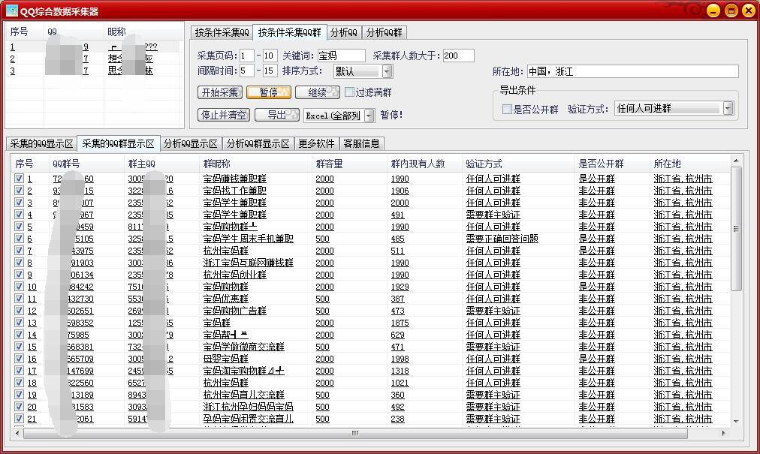This screenshot has height=454, width=760.
Task: Toggle the 过滤满群 checkbox
Action: pos(349,92)
